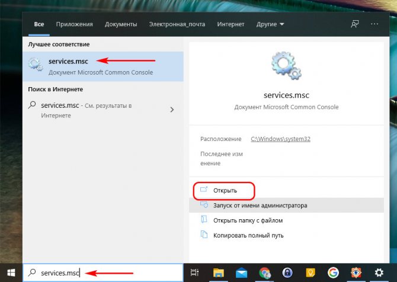The width and height of the screenshot is (397, 282).
Task: Click the search box containing services.msc
Action: coord(103,273)
